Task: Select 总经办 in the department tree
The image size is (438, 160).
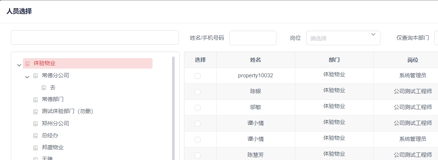Action: (50, 135)
